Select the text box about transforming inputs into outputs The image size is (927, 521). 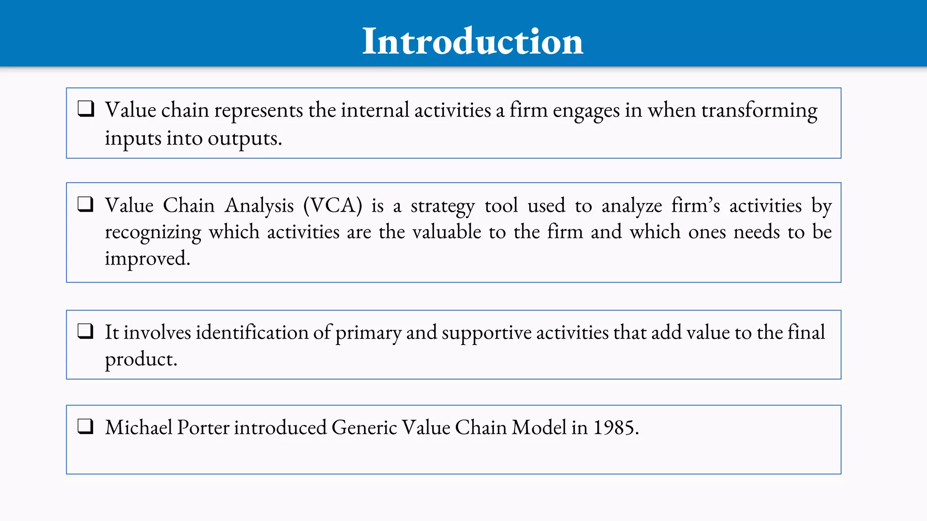454,123
